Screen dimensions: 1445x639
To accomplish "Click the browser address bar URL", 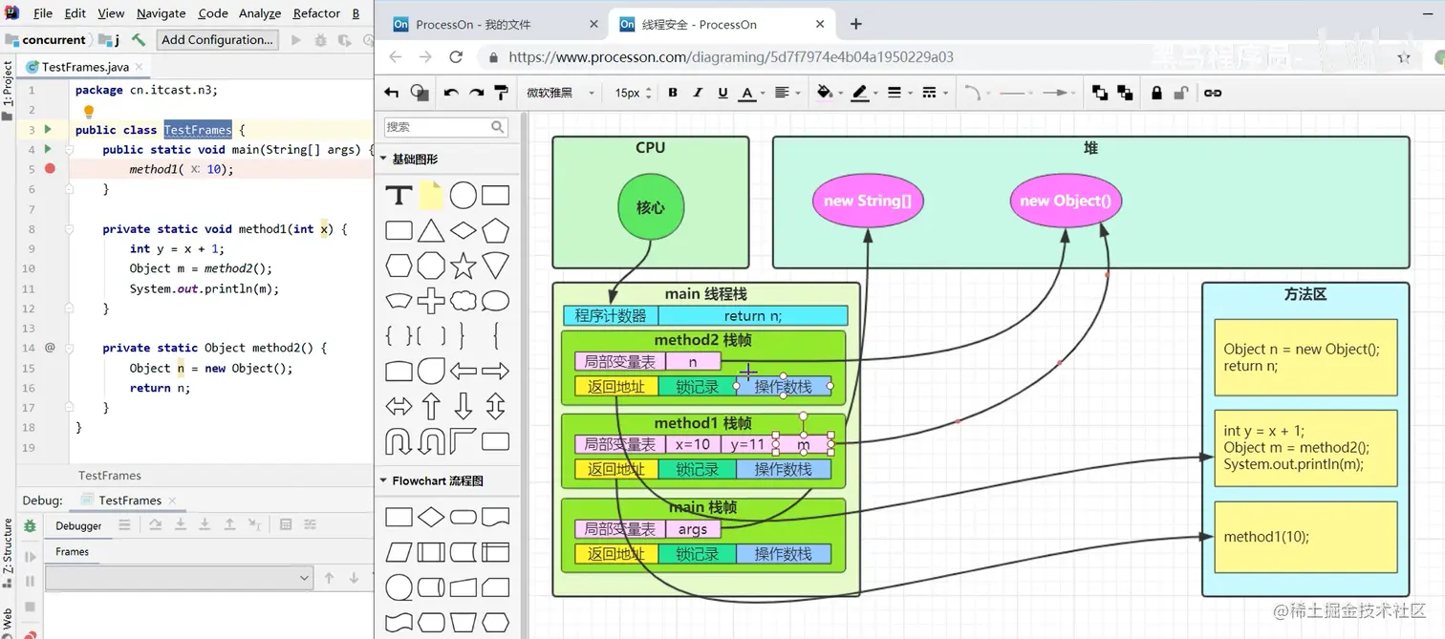I will 731,57.
